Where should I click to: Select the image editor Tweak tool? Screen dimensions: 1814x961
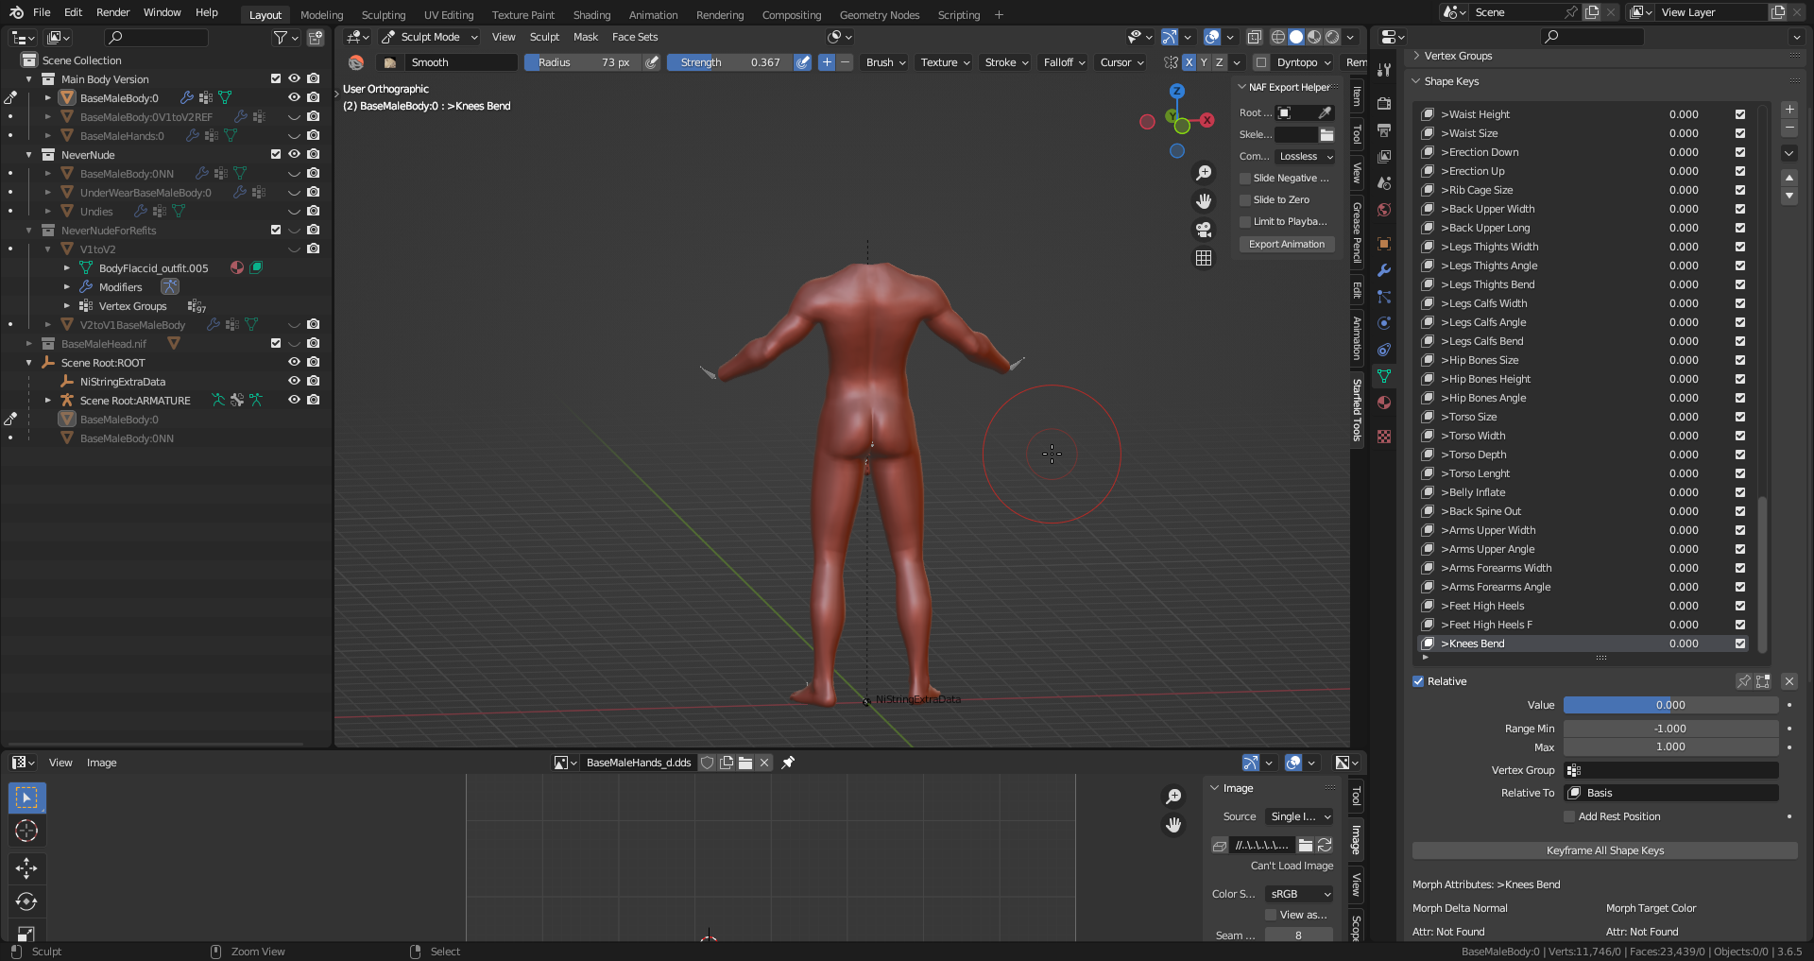[x=26, y=798]
